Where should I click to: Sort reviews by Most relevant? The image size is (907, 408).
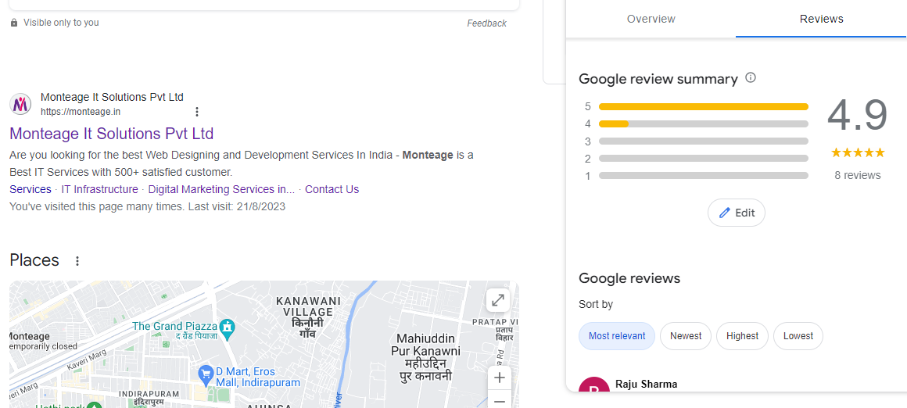pos(617,336)
